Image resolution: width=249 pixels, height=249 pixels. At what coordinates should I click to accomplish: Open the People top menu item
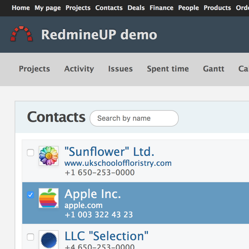(x=189, y=8)
